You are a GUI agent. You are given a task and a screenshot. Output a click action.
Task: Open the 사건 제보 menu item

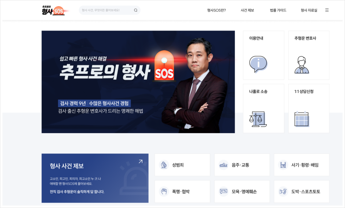click(247, 10)
